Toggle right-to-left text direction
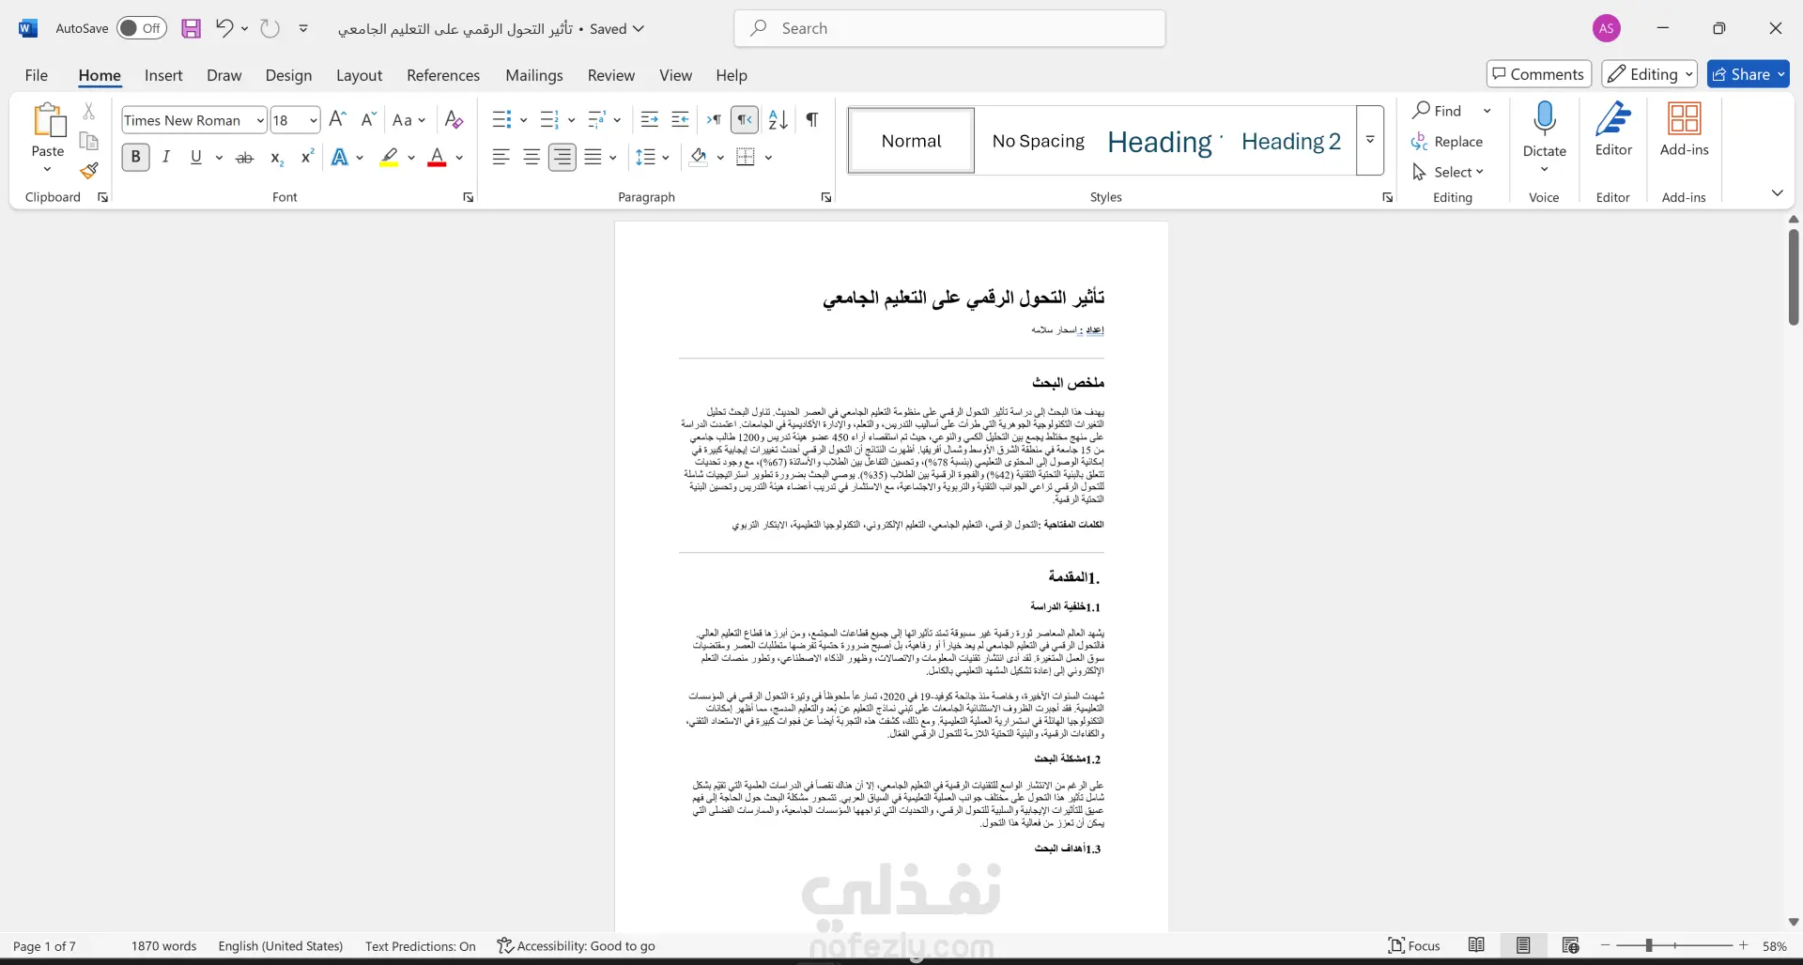The image size is (1803, 965). pos(745,119)
